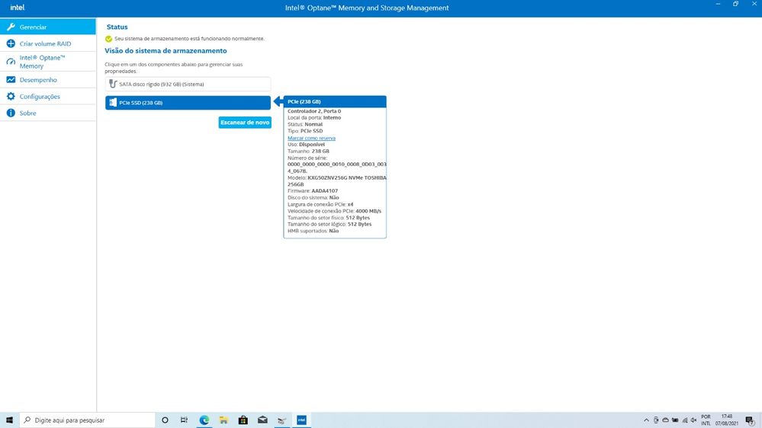
Task: Go to Intel Optane Memory page
Action: pyautogui.click(x=47, y=62)
